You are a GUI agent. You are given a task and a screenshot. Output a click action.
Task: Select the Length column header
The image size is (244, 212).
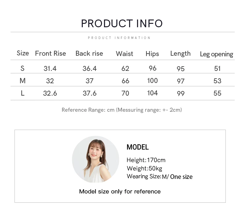[x=180, y=54]
